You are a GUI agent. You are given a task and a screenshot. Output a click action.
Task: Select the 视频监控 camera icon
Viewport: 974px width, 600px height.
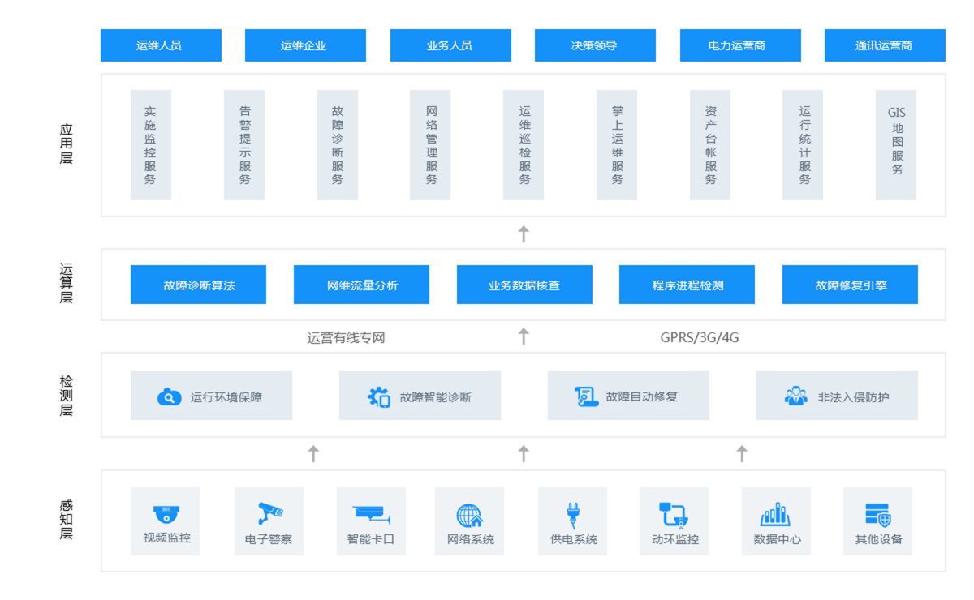click(165, 511)
